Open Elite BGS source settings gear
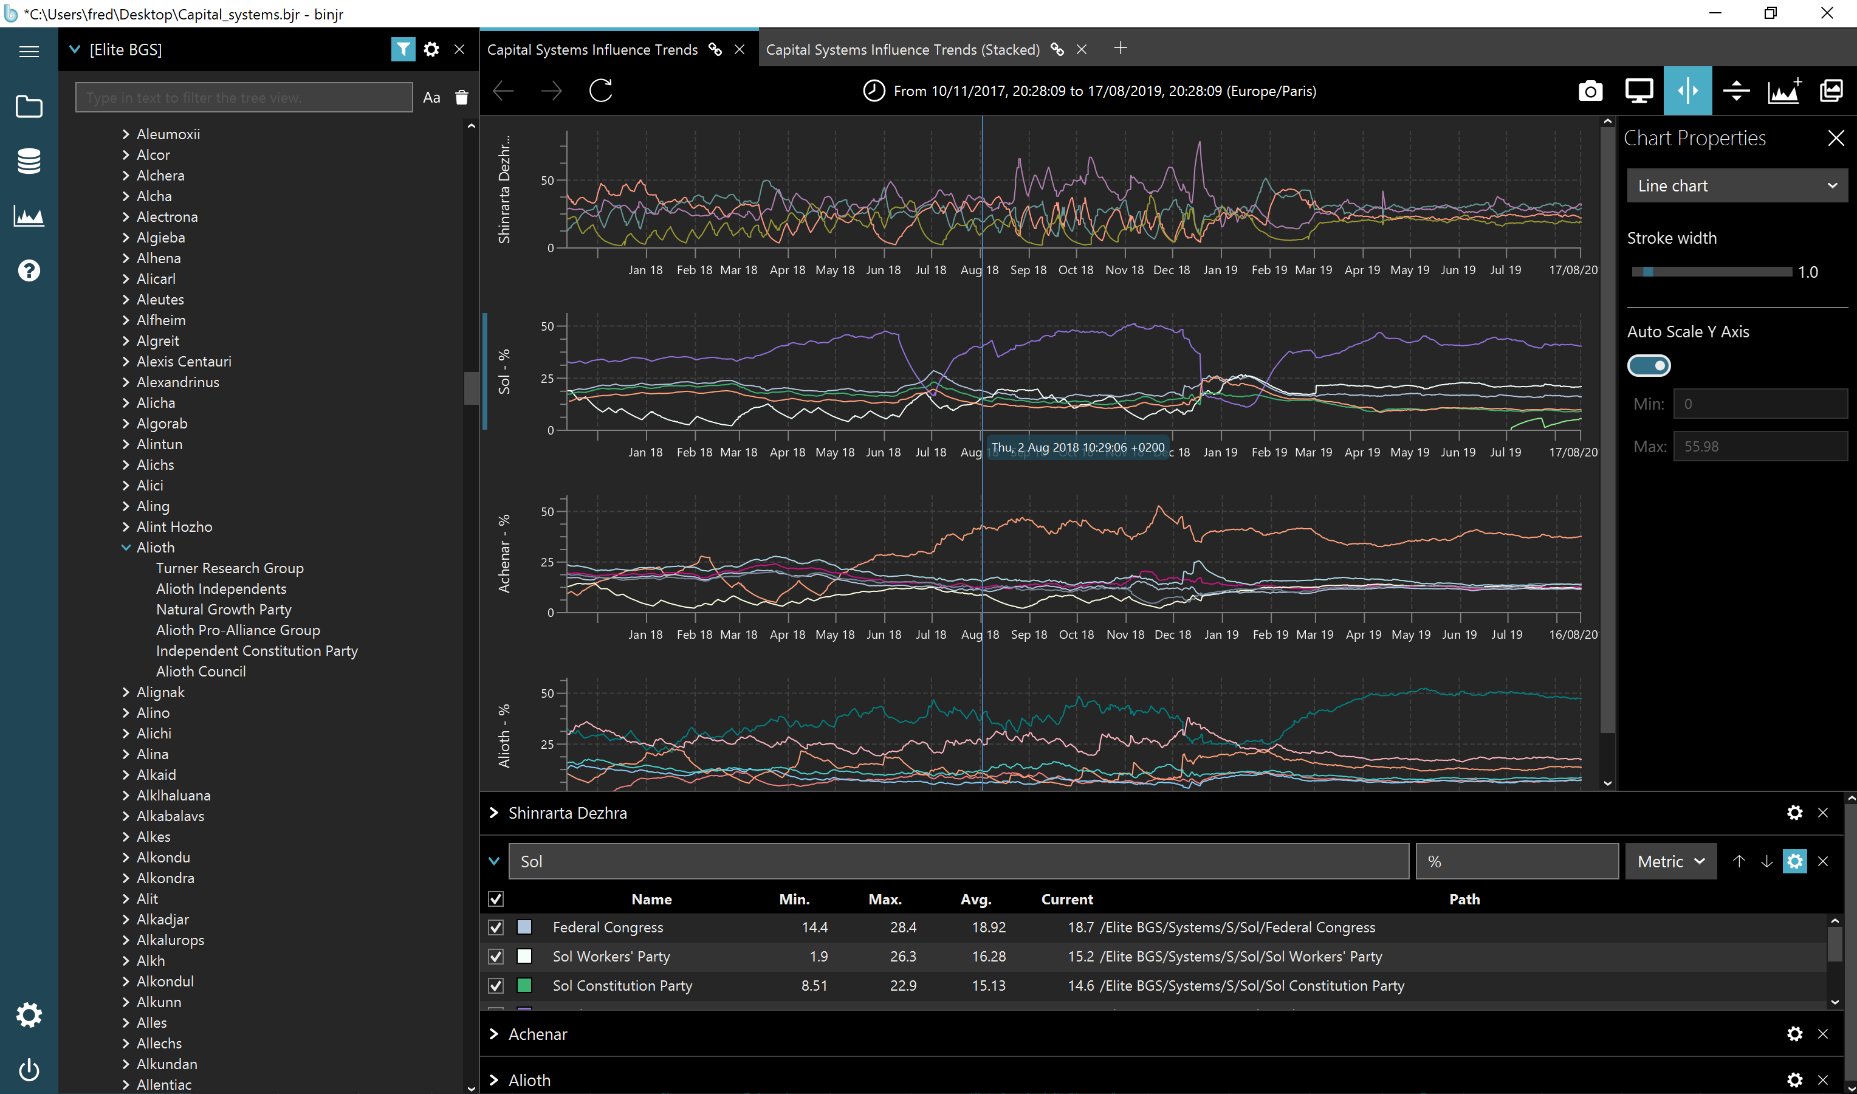 pyautogui.click(x=432, y=49)
